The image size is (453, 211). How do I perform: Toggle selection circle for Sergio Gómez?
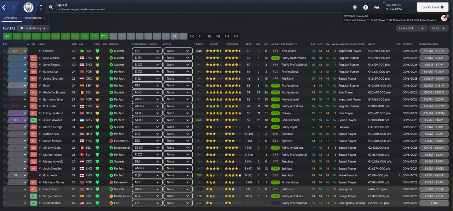click(5, 196)
